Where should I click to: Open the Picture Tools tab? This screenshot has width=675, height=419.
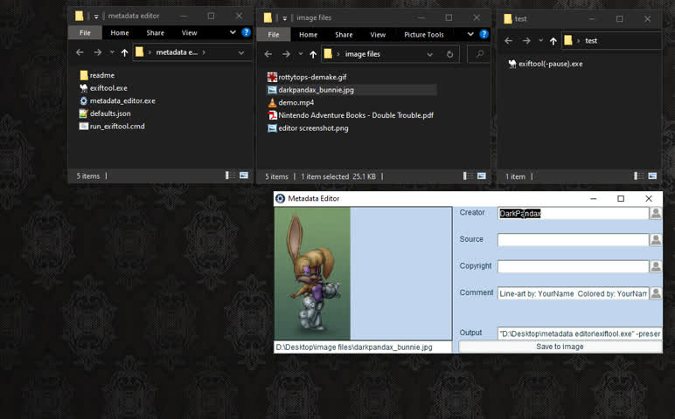[423, 35]
